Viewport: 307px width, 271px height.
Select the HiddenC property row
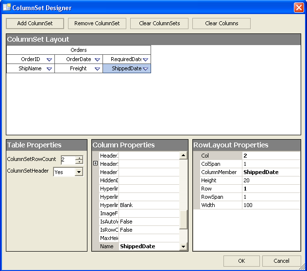(139, 180)
